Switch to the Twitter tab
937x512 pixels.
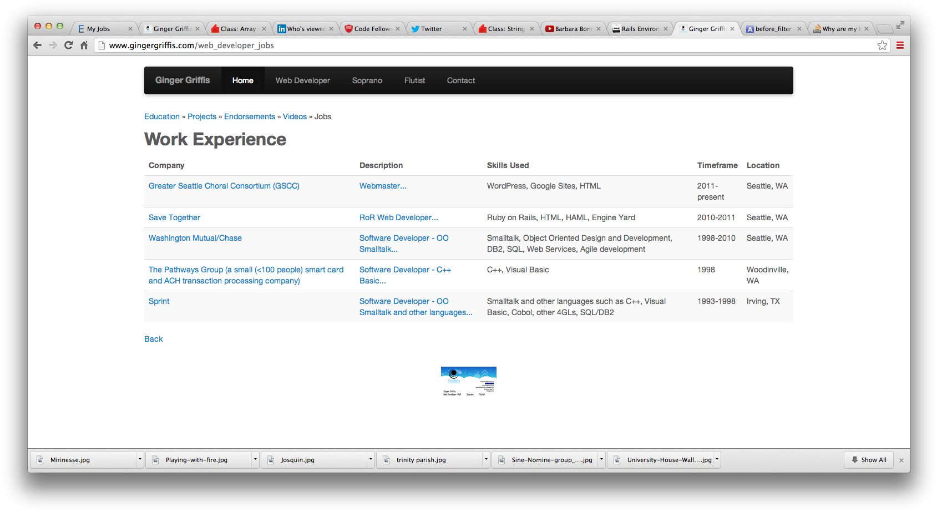tap(439, 29)
